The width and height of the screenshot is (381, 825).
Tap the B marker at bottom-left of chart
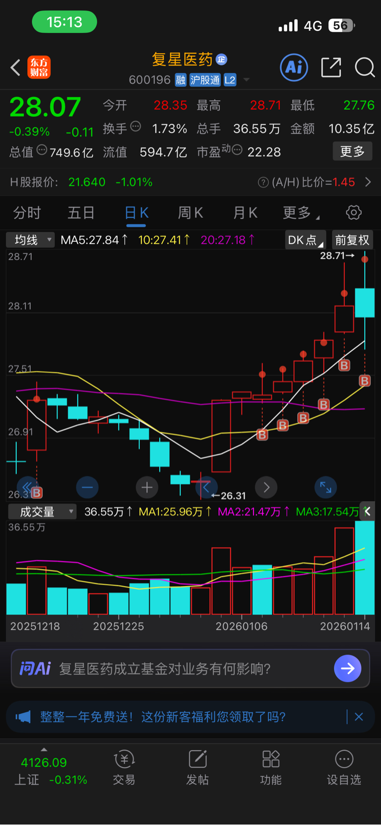[x=37, y=493]
